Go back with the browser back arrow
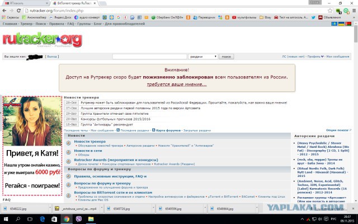This screenshot has height=224, width=358. tap(4, 11)
